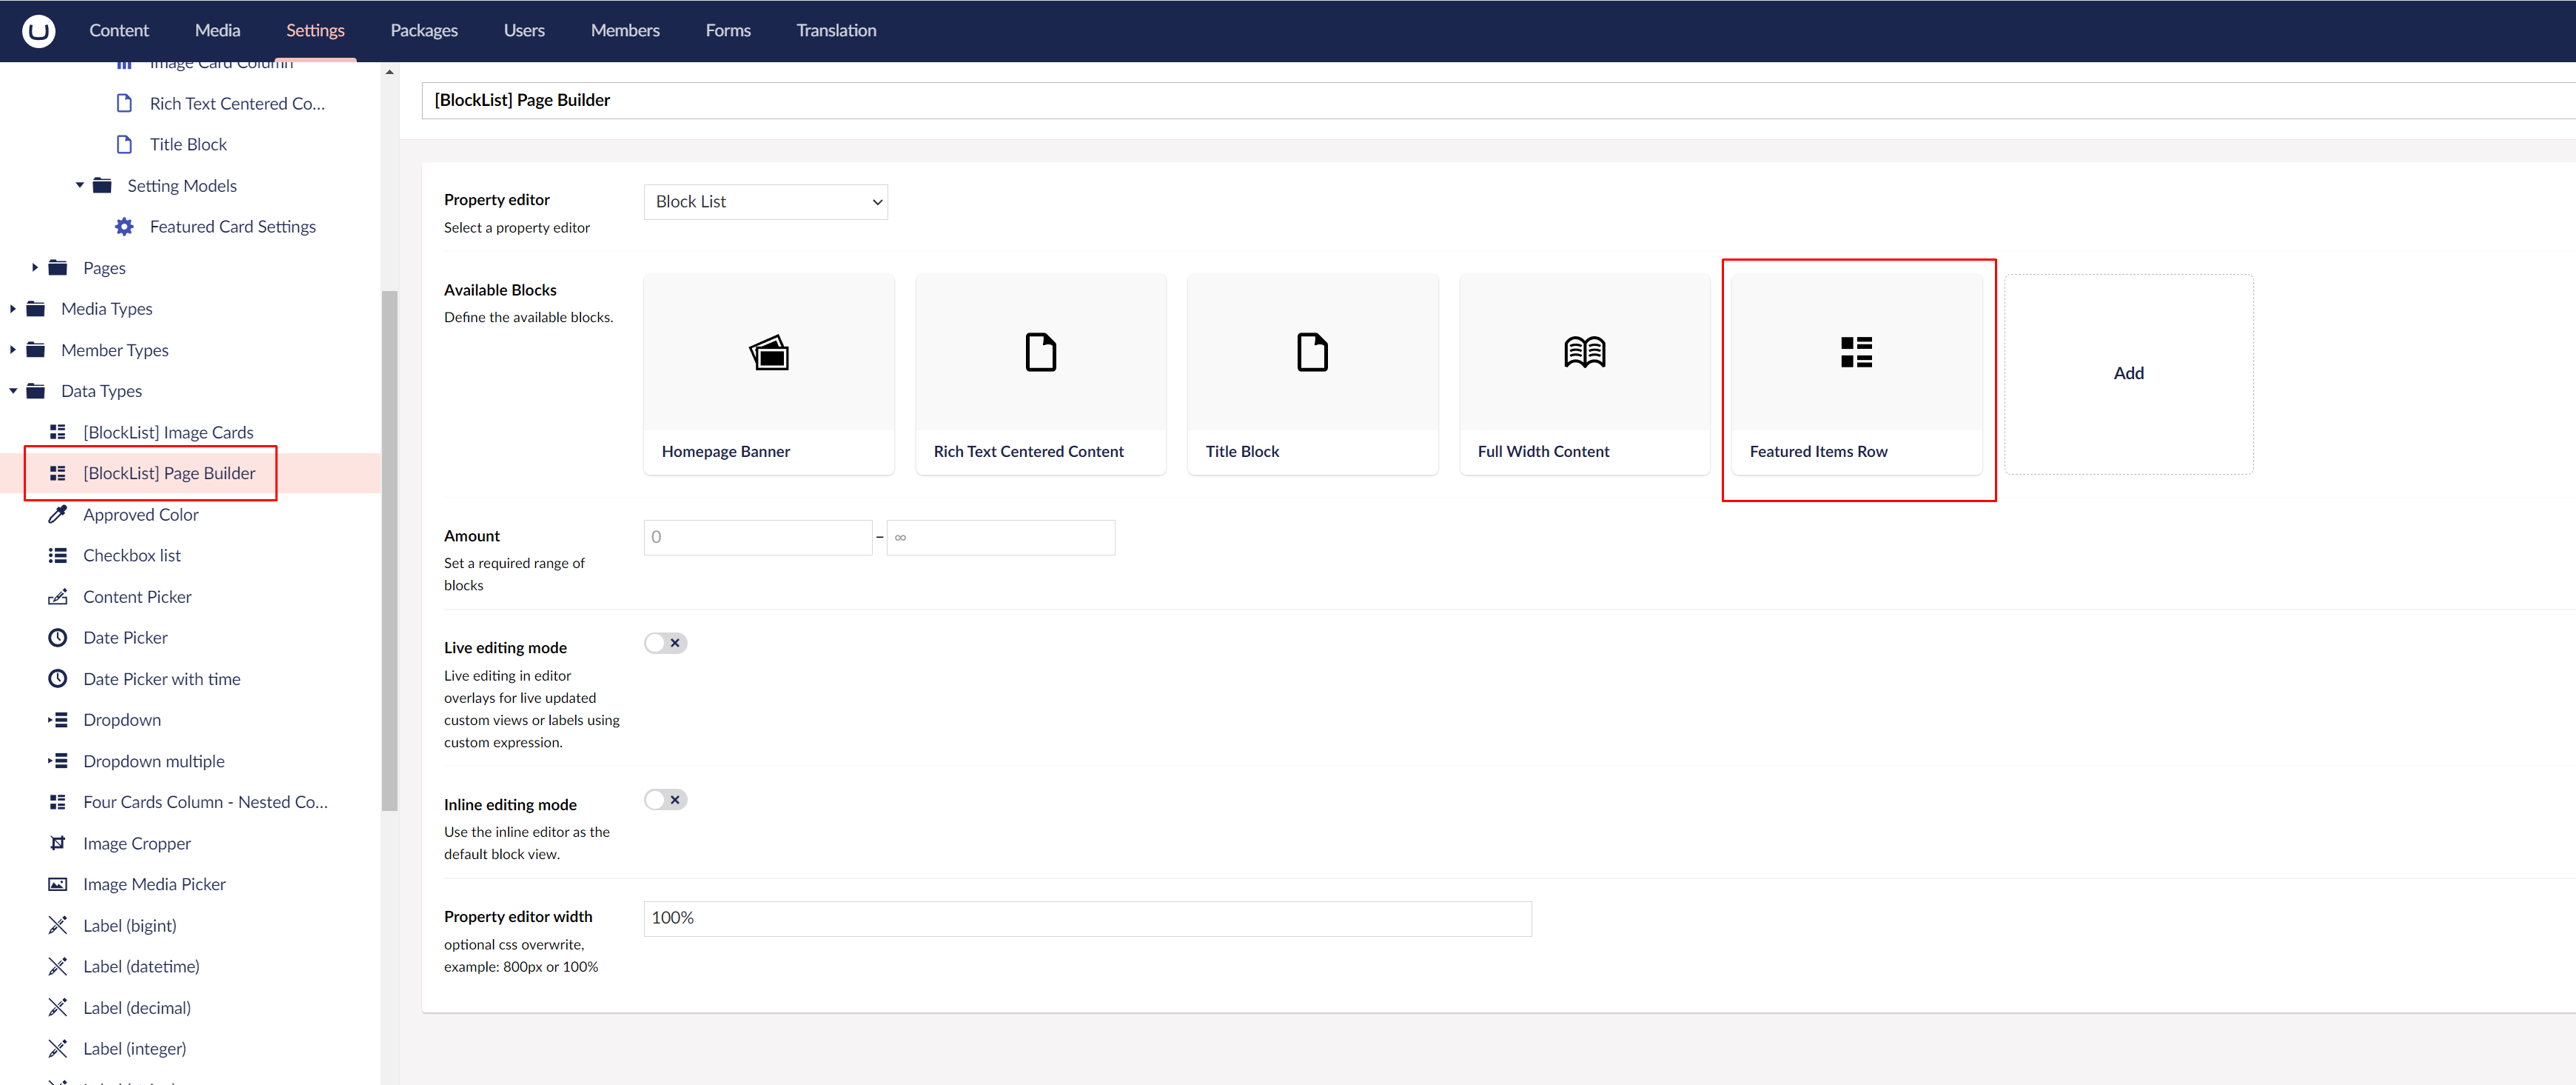
Task: Switch to the Settings section
Action: 315,30
